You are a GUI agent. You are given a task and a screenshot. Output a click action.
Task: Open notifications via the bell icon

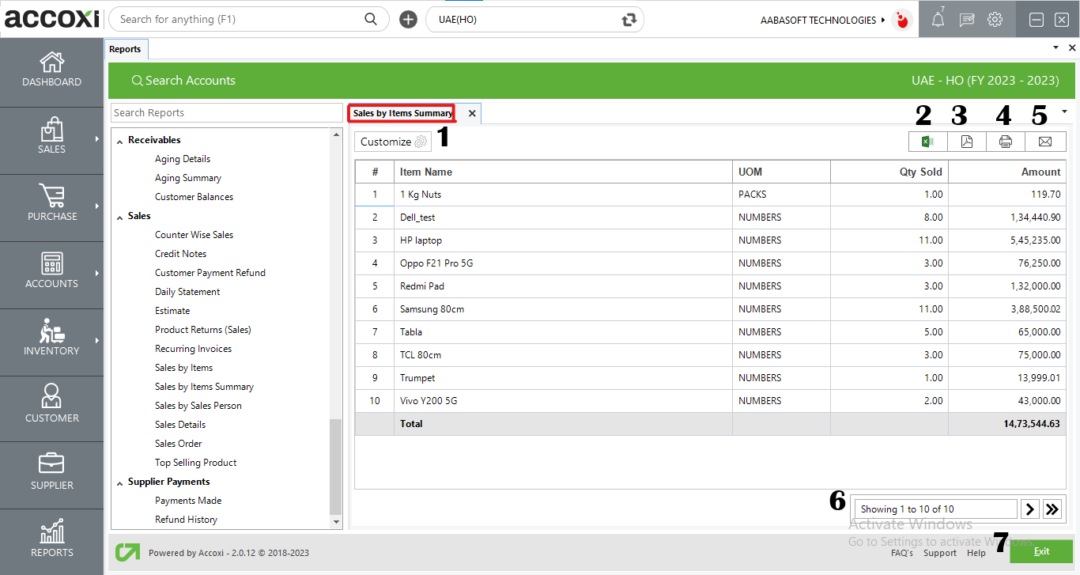coord(937,19)
